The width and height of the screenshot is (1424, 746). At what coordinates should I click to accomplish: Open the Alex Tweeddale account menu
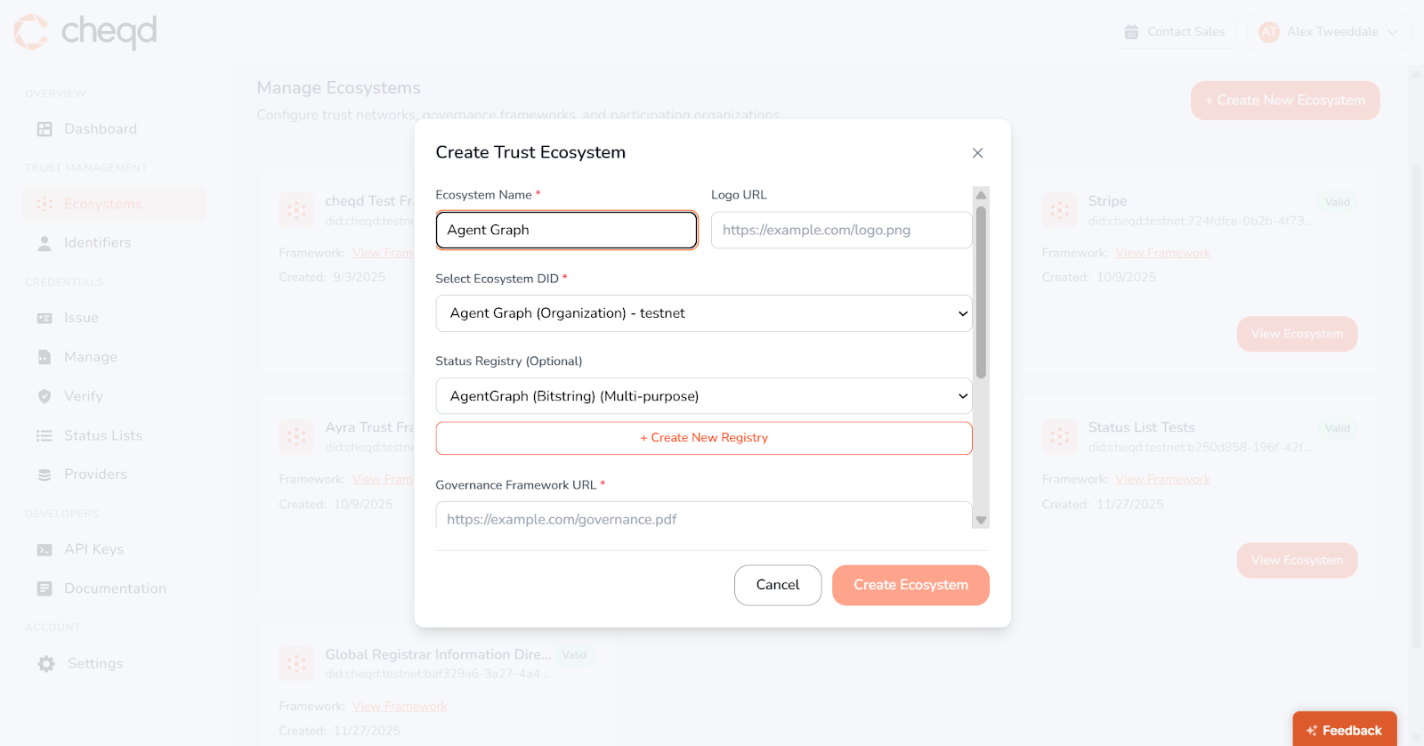coord(1329,32)
